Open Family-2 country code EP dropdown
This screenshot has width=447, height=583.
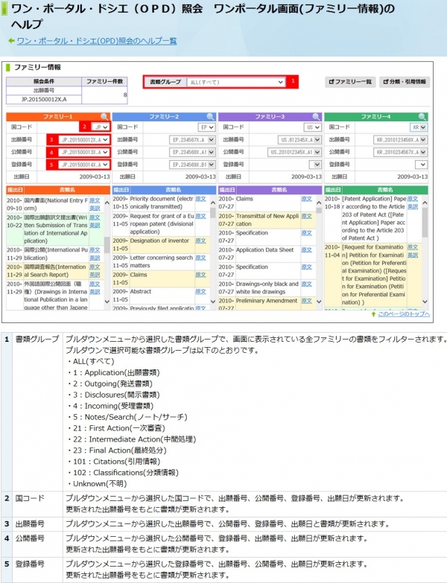[x=207, y=127]
